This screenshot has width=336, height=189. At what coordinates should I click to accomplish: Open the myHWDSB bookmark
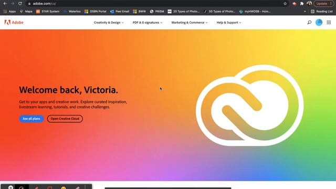(x=255, y=12)
